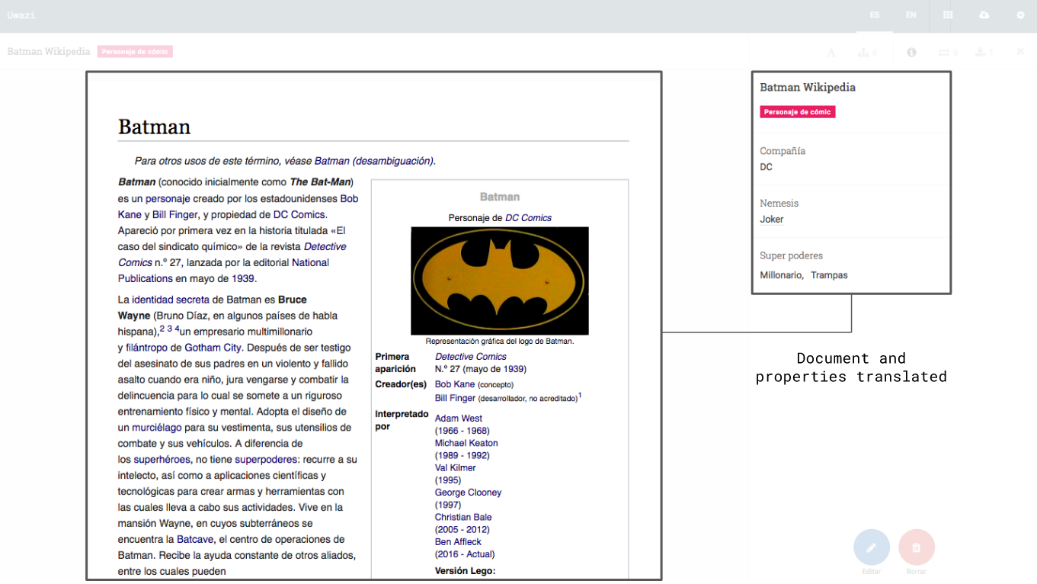
Task: Open infobox 'DC Comics' italic link
Action: click(x=528, y=218)
